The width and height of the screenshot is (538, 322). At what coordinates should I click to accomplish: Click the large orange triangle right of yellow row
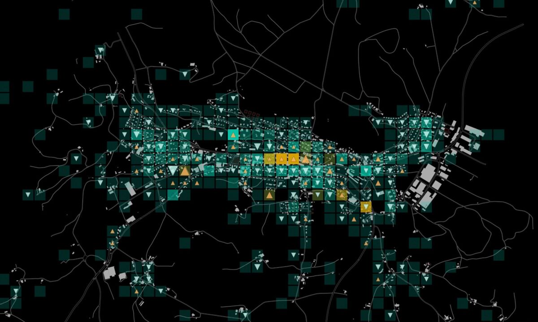point(306,159)
